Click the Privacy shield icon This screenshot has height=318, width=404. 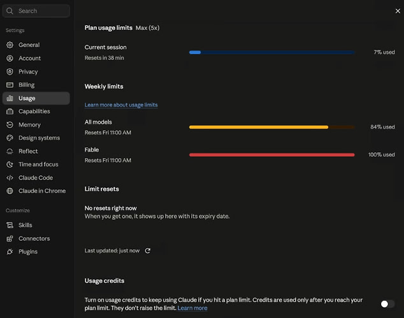point(10,71)
